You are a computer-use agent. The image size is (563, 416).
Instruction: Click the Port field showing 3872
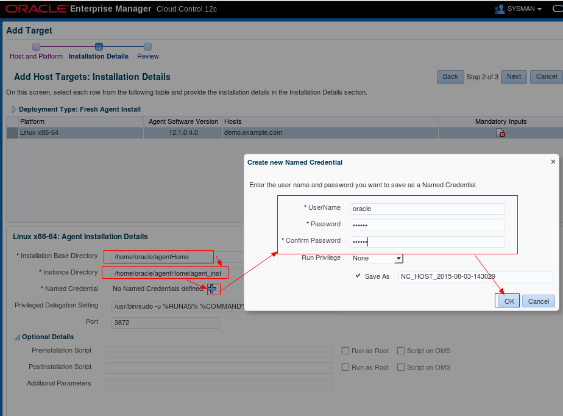tap(165, 323)
